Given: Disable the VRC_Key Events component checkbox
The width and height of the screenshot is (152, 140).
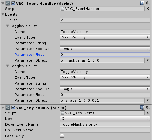Looking at the screenshot, I should tap(13, 107).
